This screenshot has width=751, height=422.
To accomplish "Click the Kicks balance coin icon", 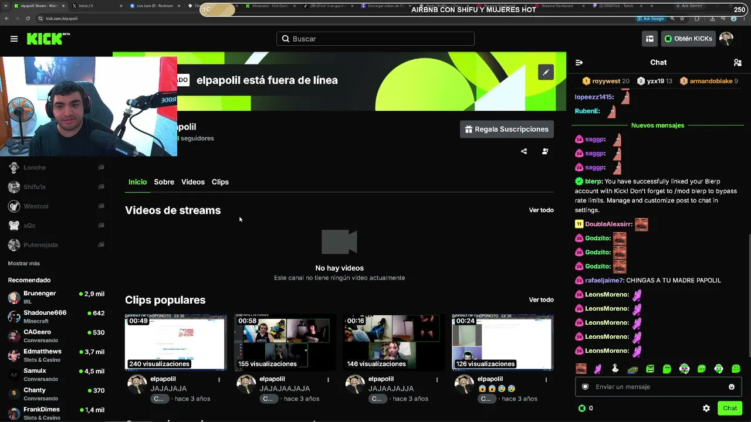I will click(x=582, y=408).
